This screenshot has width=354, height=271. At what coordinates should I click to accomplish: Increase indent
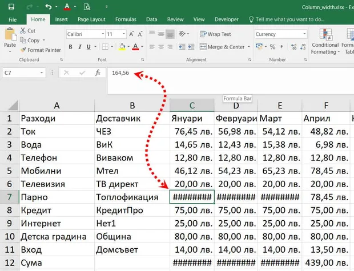pos(191,47)
